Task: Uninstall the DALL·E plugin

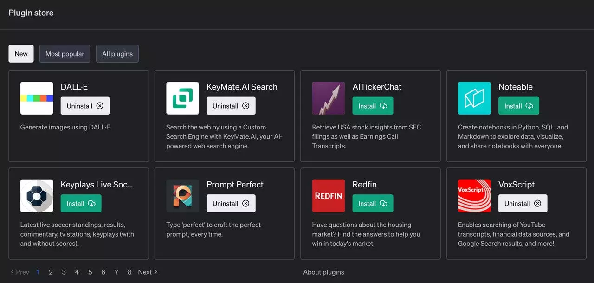Action: 85,106
